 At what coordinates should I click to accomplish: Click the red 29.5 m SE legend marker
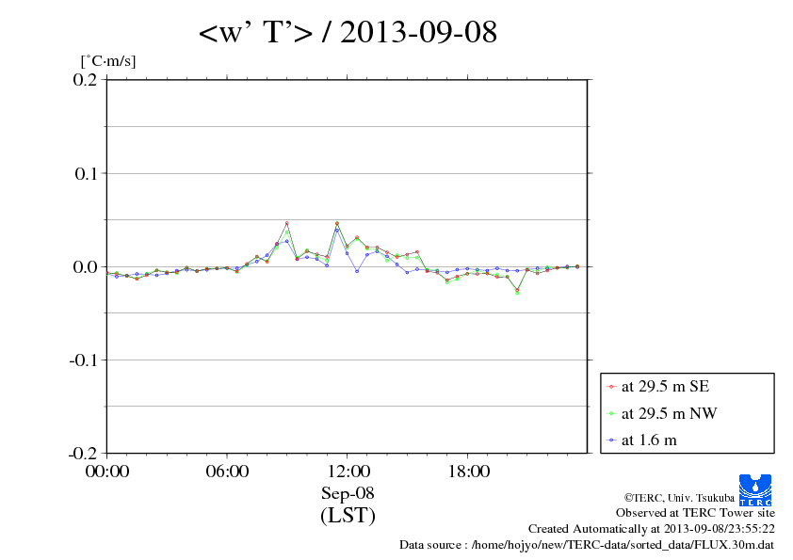pos(611,387)
